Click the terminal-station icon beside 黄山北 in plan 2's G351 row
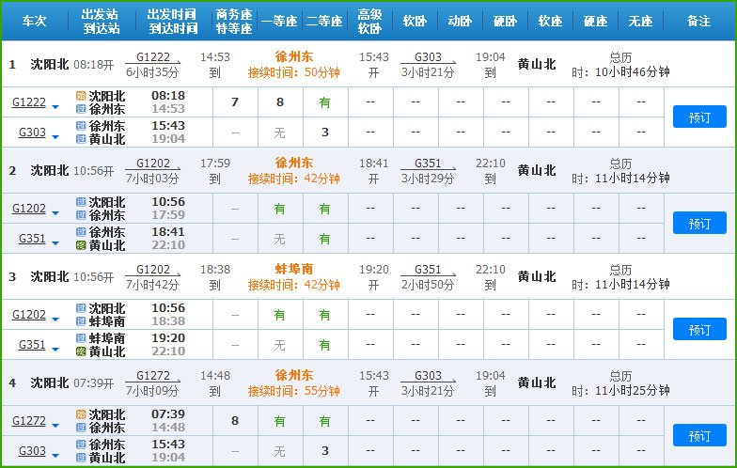 pos(81,245)
